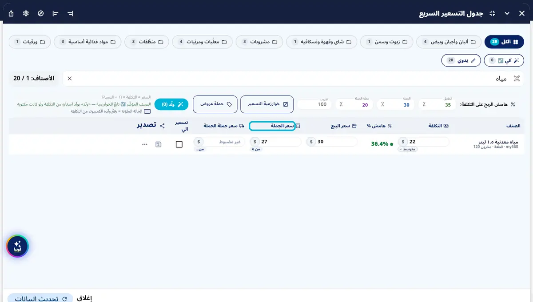Image resolution: width=533 pixels, height=302 pixels.
Task: Focus the search field containing مياه
Action: click(293, 79)
